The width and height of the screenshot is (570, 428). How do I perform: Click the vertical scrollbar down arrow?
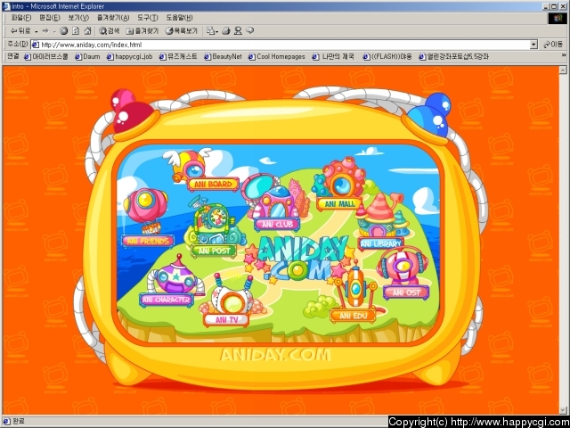click(563, 410)
